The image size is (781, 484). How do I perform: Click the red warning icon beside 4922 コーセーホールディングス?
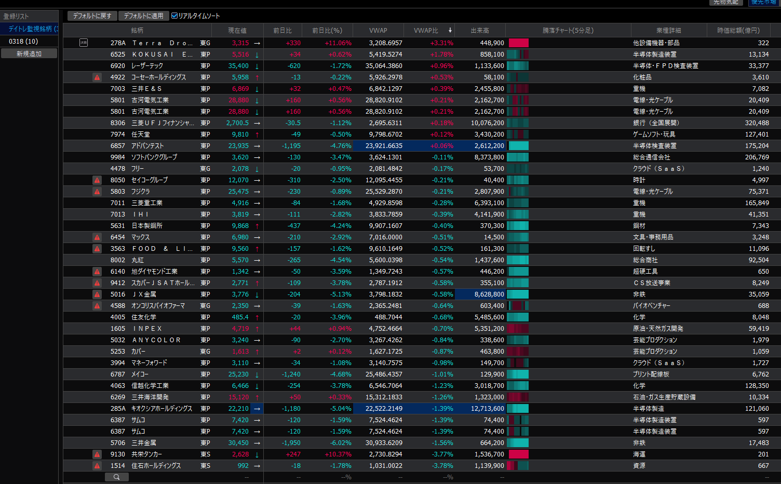point(97,77)
